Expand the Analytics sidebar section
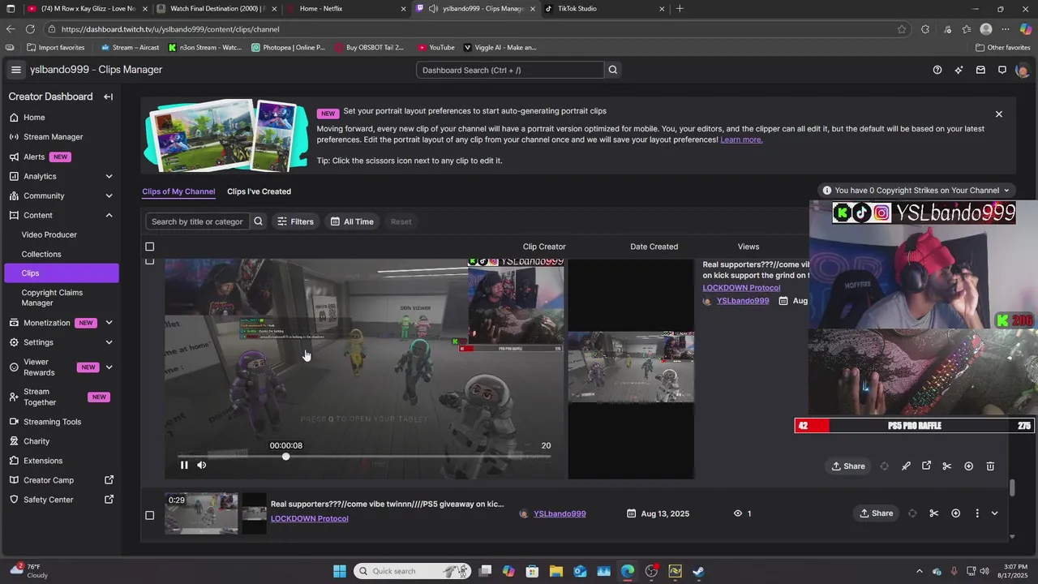This screenshot has height=584, width=1038. 109,176
